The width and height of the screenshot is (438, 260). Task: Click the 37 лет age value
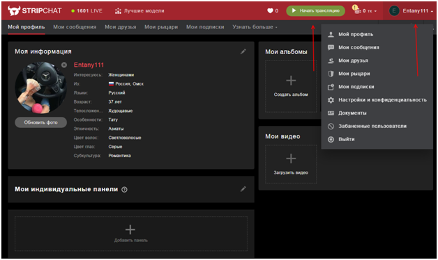(115, 102)
